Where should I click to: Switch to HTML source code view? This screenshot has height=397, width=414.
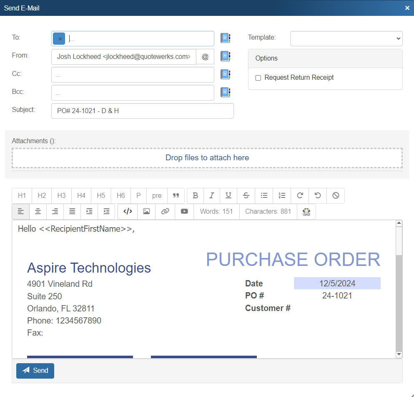(x=128, y=211)
